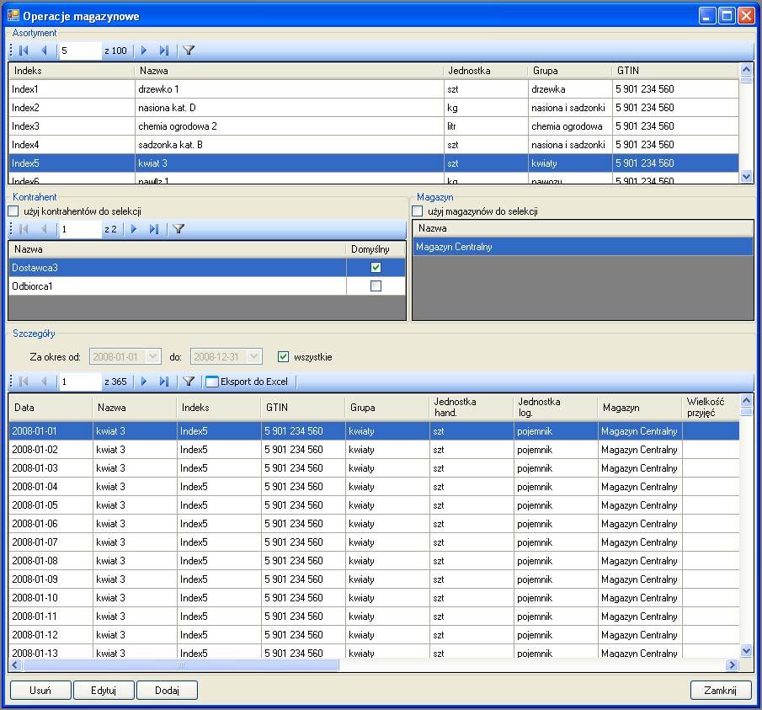Sort details grid by Magazyn column header
Viewport: 762px width, 710px height.
(x=640, y=408)
